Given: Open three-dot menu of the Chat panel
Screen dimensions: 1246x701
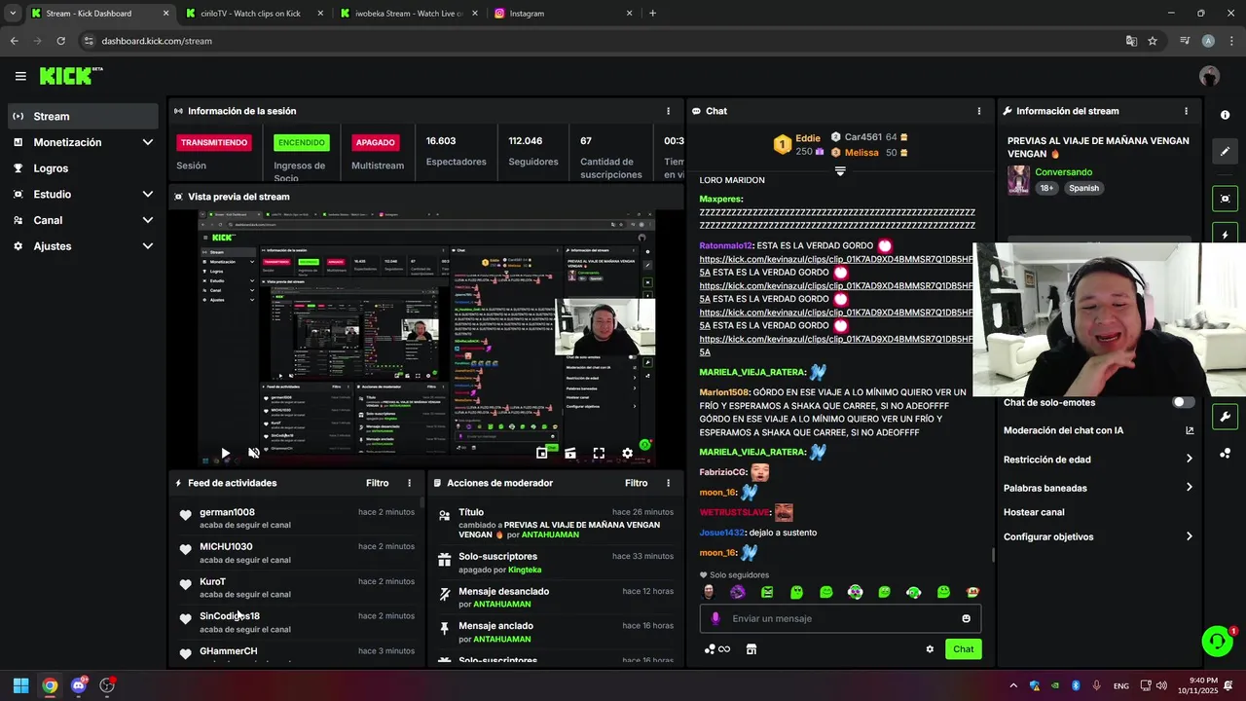Looking at the screenshot, I should [979, 111].
